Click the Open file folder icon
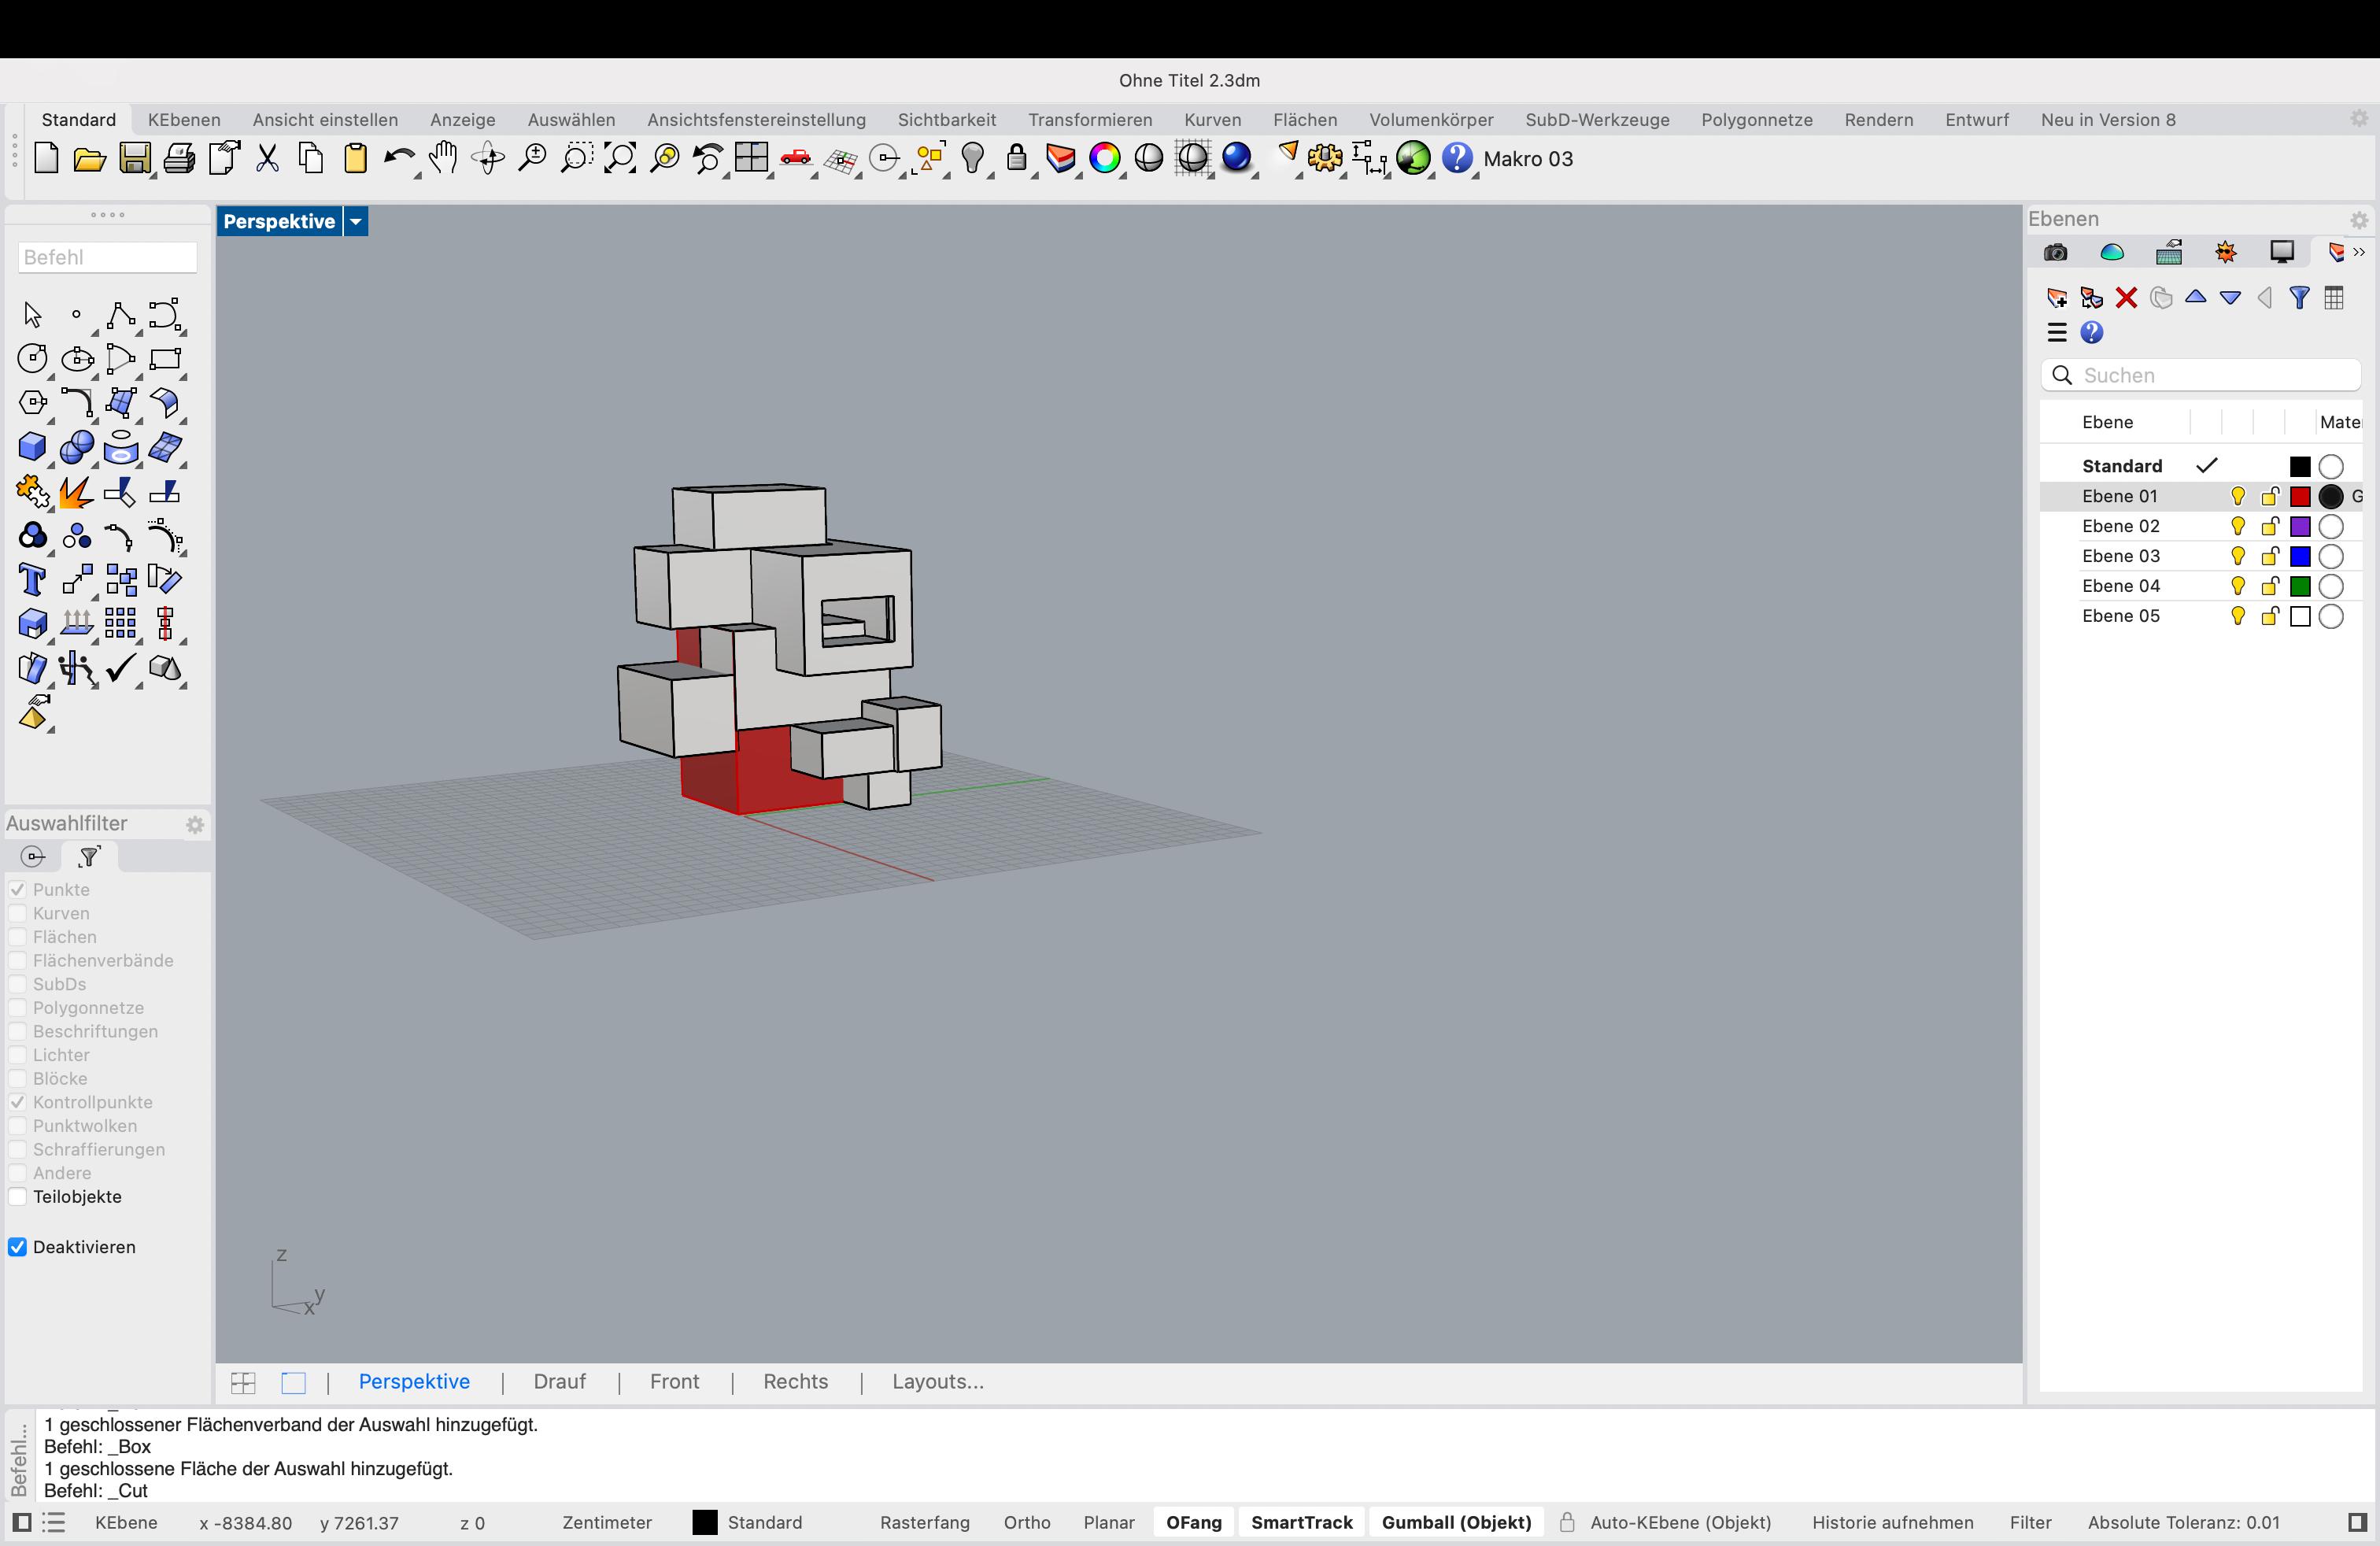This screenshot has width=2380, height=1546. [89, 159]
